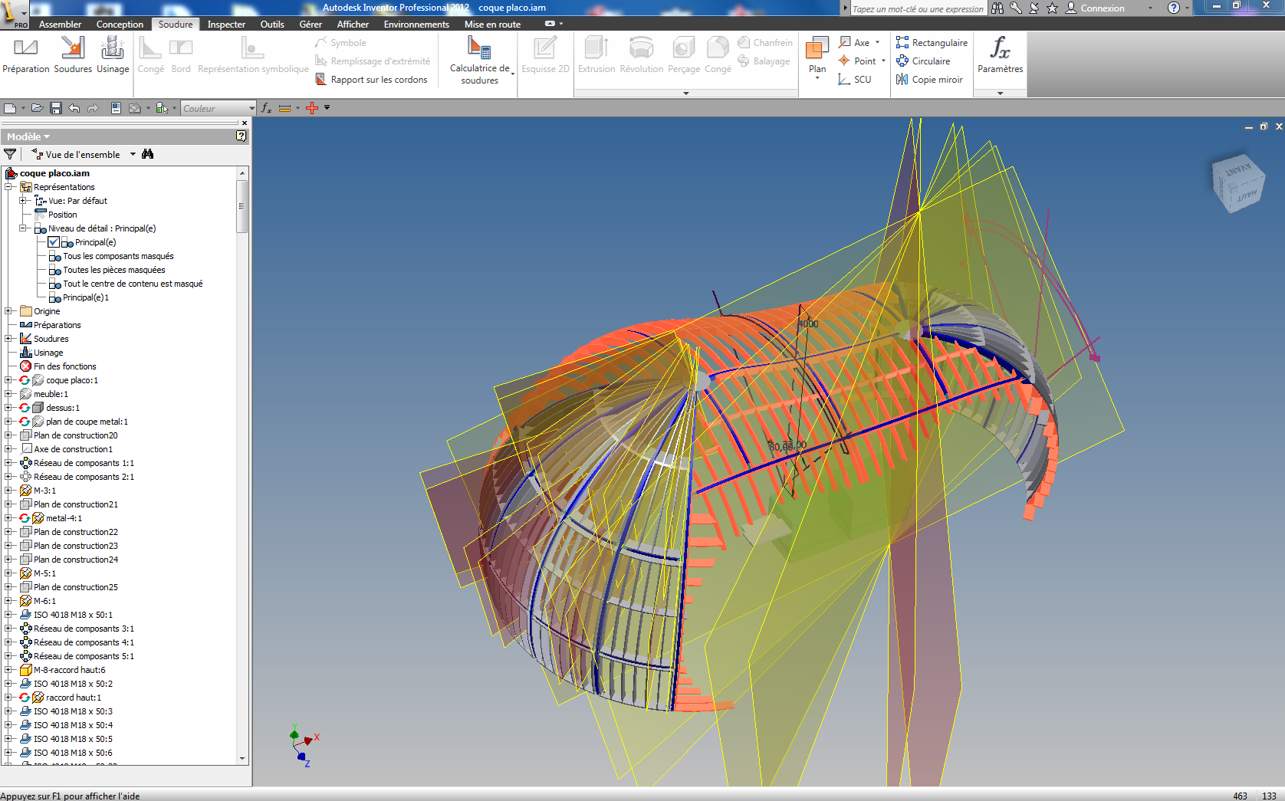
Task: Choose the Rectangulaire pattern tool
Action: tap(932, 43)
